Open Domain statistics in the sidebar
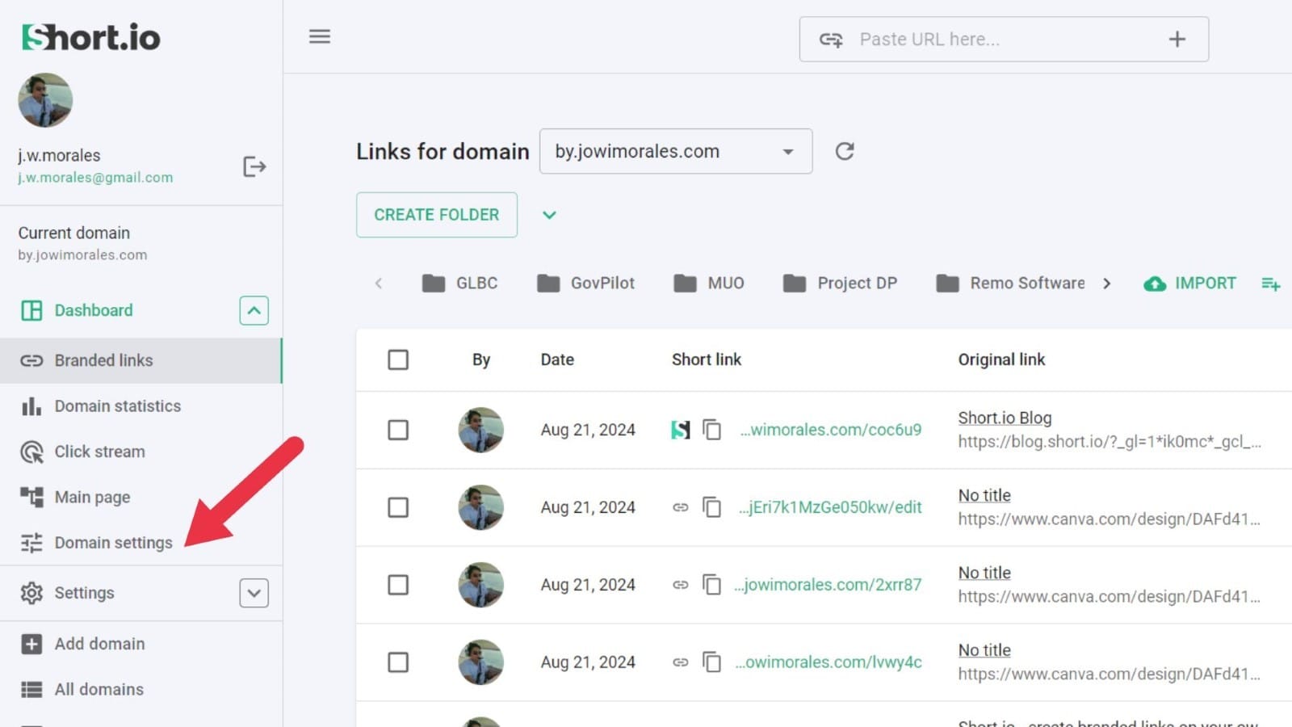 141,406
